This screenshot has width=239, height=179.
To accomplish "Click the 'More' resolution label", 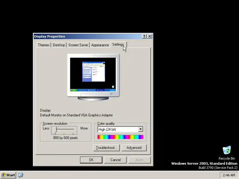I will [x=84, y=128].
